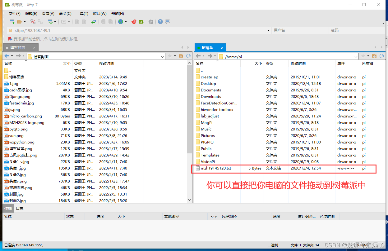Sort local list by 大小 column

pos(61,63)
